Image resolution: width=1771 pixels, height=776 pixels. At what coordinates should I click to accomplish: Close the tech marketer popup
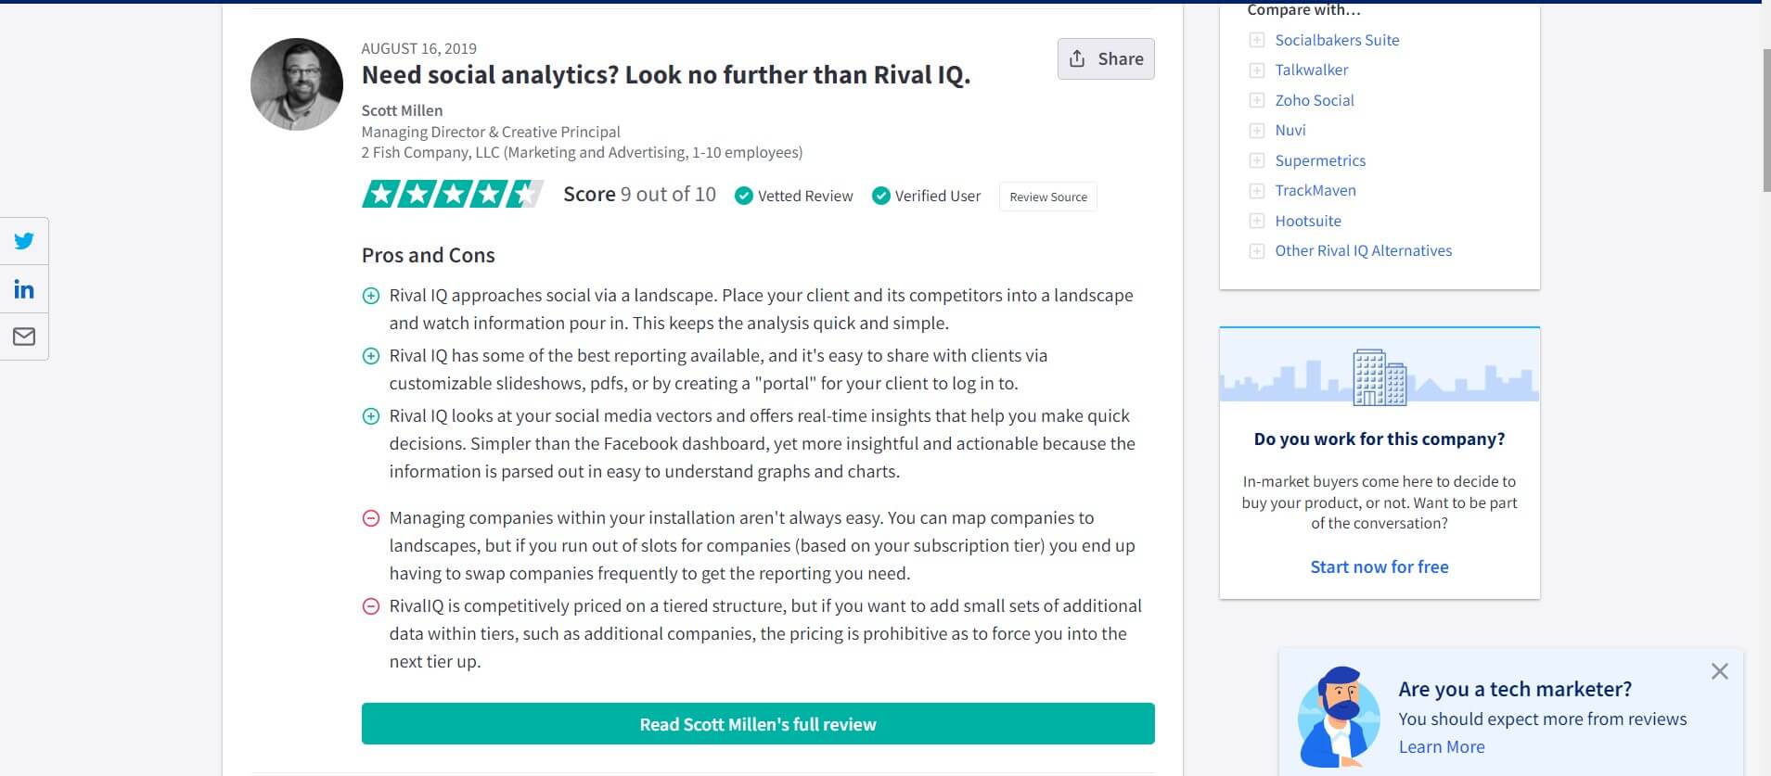click(1719, 671)
